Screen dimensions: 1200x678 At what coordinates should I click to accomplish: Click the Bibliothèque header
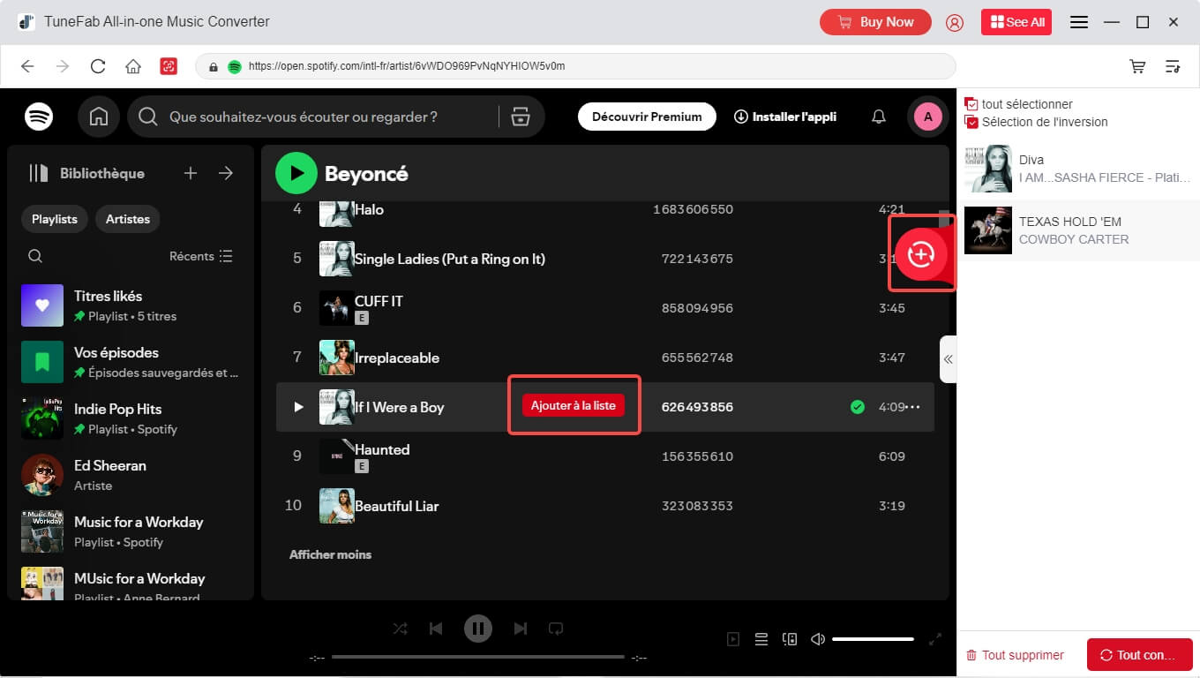(86, 173)
